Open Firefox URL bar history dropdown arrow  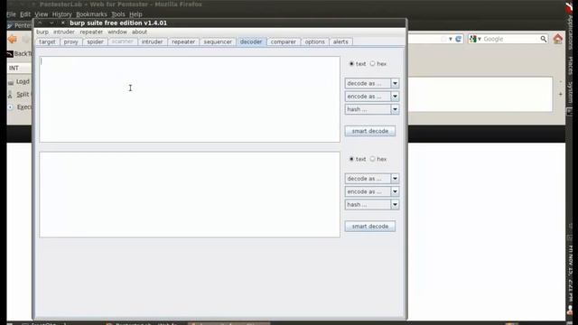[451, 39]
